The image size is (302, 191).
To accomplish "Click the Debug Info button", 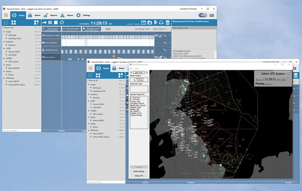I will tap(139, 176).
